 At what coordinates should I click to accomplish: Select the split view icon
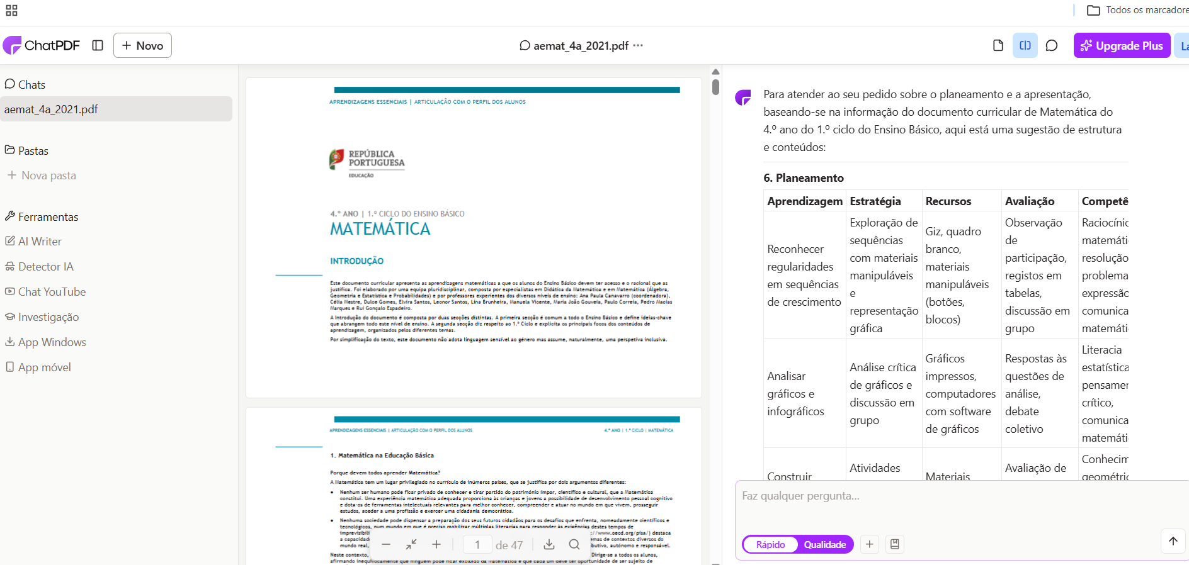click(1025, 45)
